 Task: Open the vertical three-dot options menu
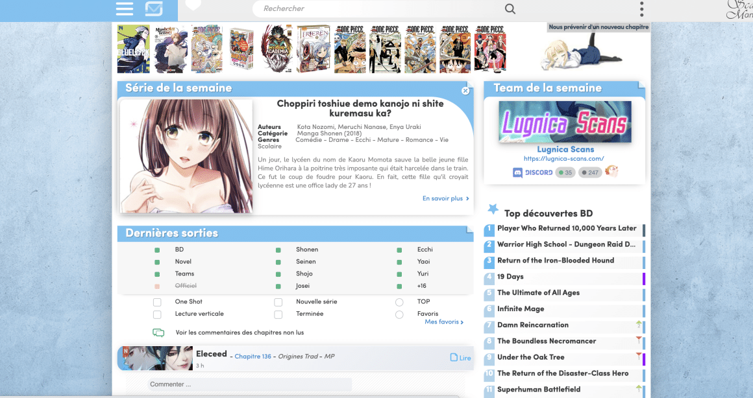coord(641,9)
